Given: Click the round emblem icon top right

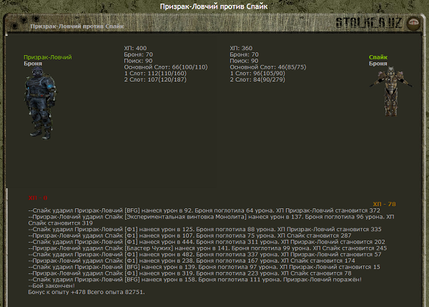Looking at the screenshot, I should [x=413, y=24].
